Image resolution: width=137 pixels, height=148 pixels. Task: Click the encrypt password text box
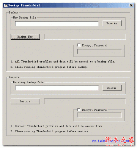click(x=100, y=52)
